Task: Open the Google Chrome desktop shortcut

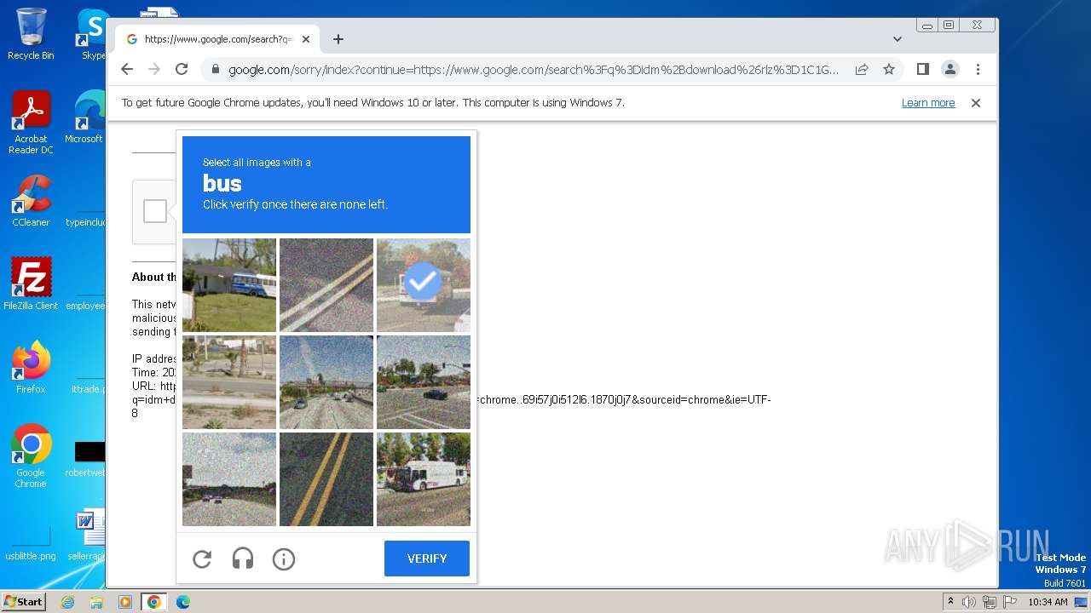Action: coord(31,455)
